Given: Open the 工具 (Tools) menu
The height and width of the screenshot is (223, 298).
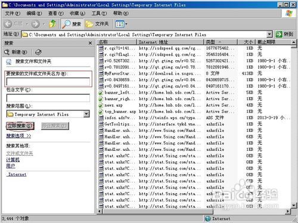Looking at the screenshot, I should (99, 14).
